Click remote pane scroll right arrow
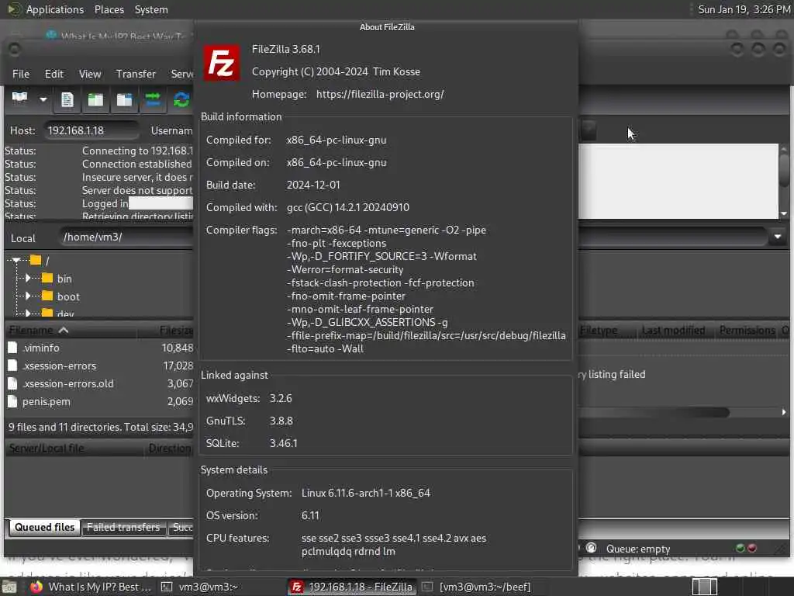The width and height of the screenshot is (794, 596). pos(784,413)
